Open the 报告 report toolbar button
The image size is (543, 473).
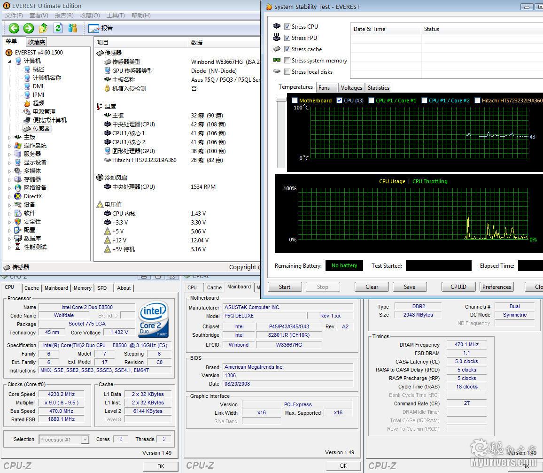(101, 28)
